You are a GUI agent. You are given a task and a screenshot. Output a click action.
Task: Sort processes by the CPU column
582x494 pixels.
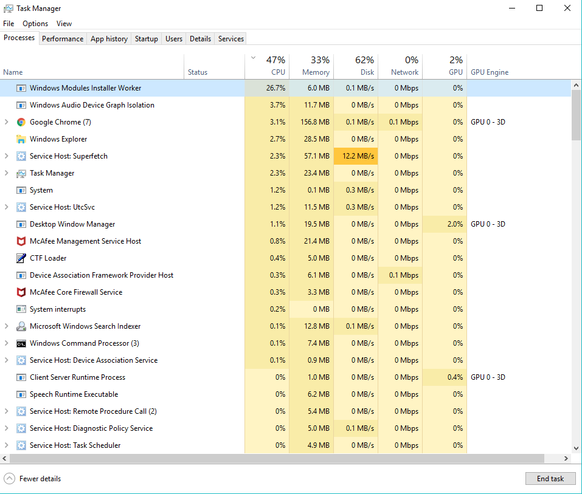pos(267,66)
